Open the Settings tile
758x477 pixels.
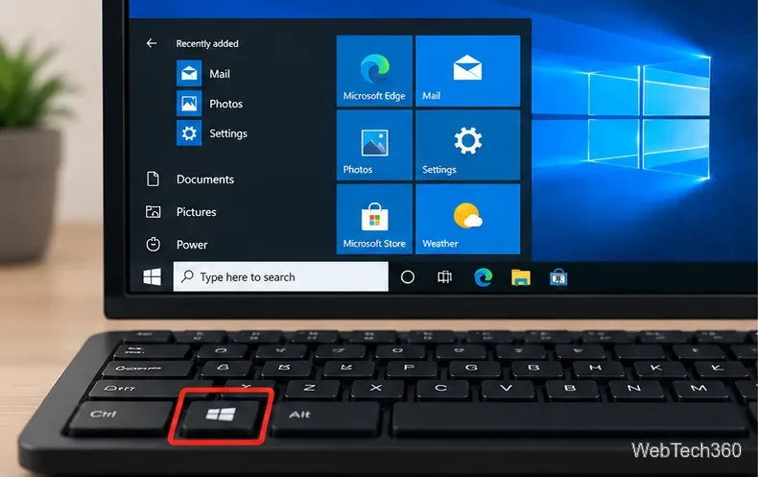[x=468, y=145]
